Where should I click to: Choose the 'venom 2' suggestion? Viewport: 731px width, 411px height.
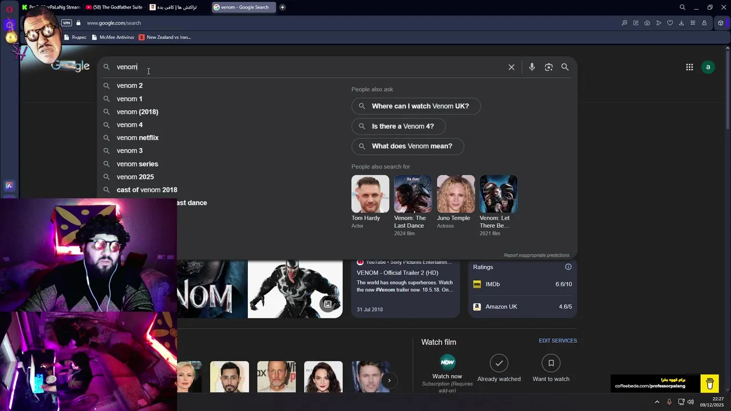click(130, 86)
